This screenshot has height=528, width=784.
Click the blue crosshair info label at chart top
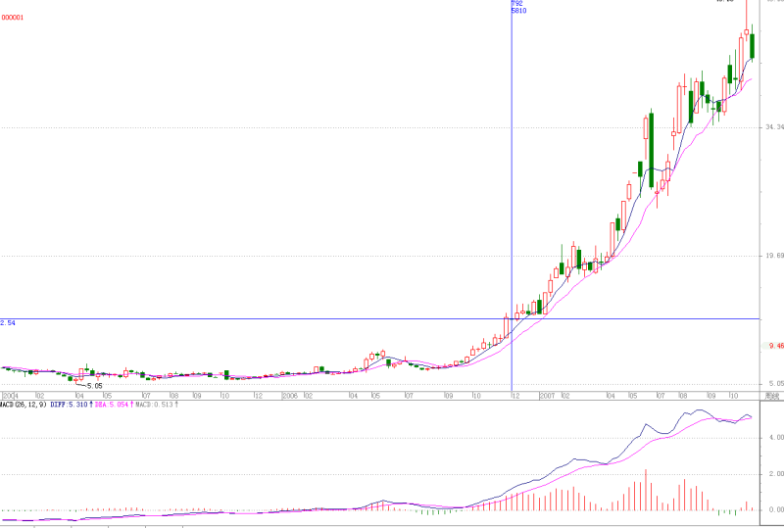(518, 7)
